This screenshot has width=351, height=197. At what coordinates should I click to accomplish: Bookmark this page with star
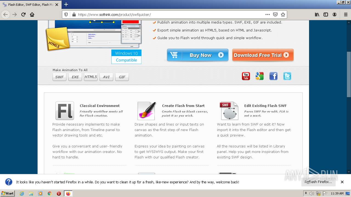click(x=283, y=15)
